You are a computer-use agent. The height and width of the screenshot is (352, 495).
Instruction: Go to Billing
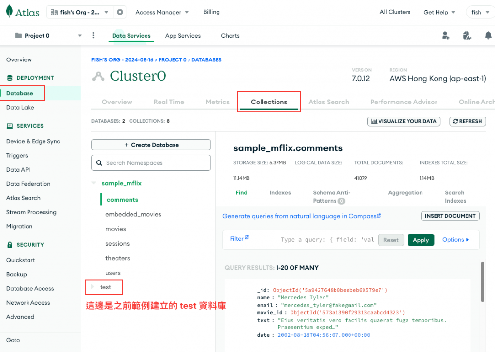pyautogui.click(x=212, y=12)
